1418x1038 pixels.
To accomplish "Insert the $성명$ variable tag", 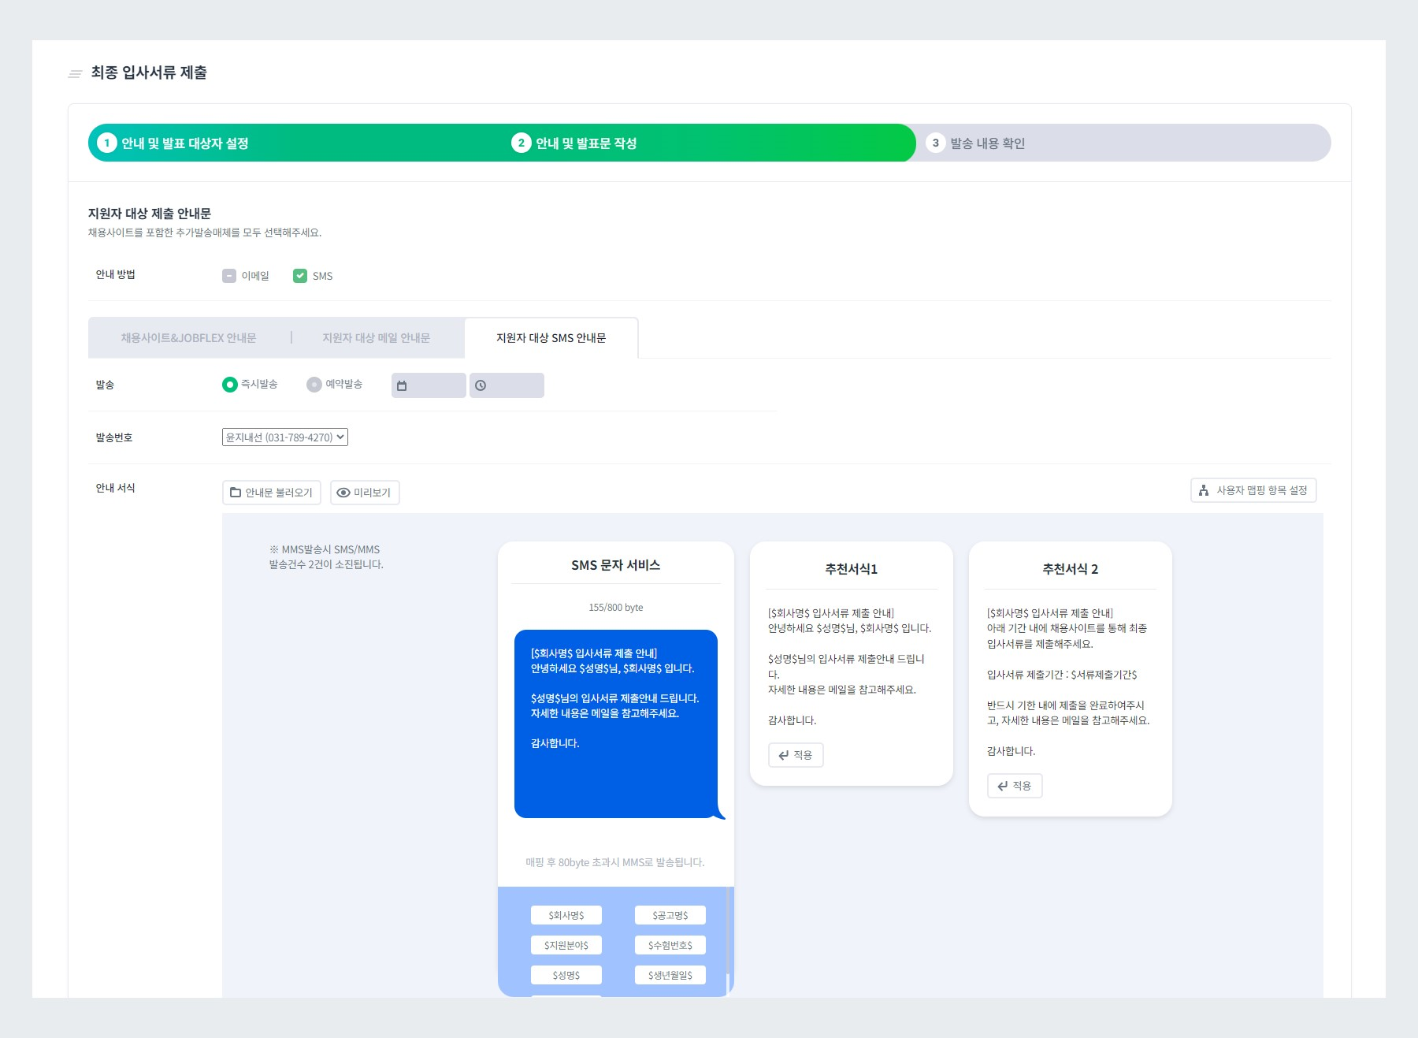I will (x=566, y=975).
